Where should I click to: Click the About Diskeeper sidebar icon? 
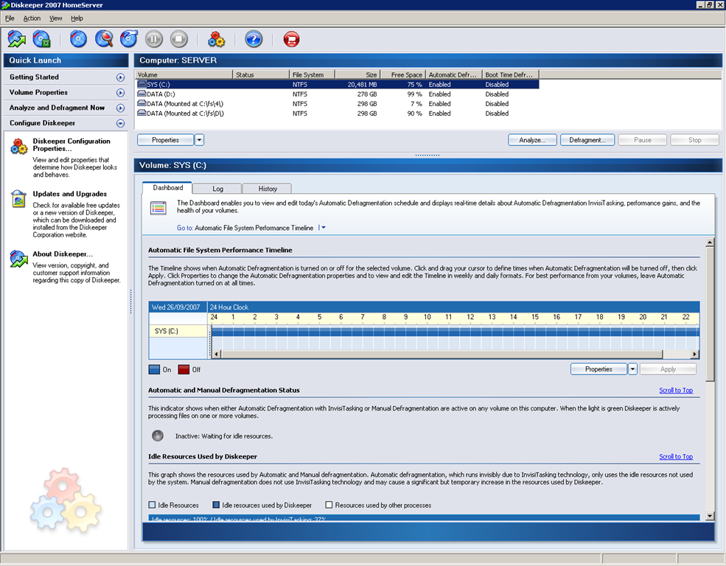(x=19, y=259)
